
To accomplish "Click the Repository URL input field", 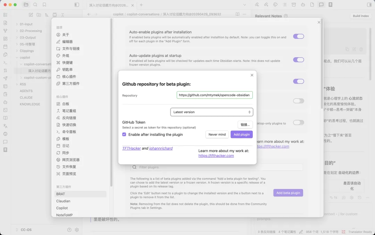I will pos(214,95).
